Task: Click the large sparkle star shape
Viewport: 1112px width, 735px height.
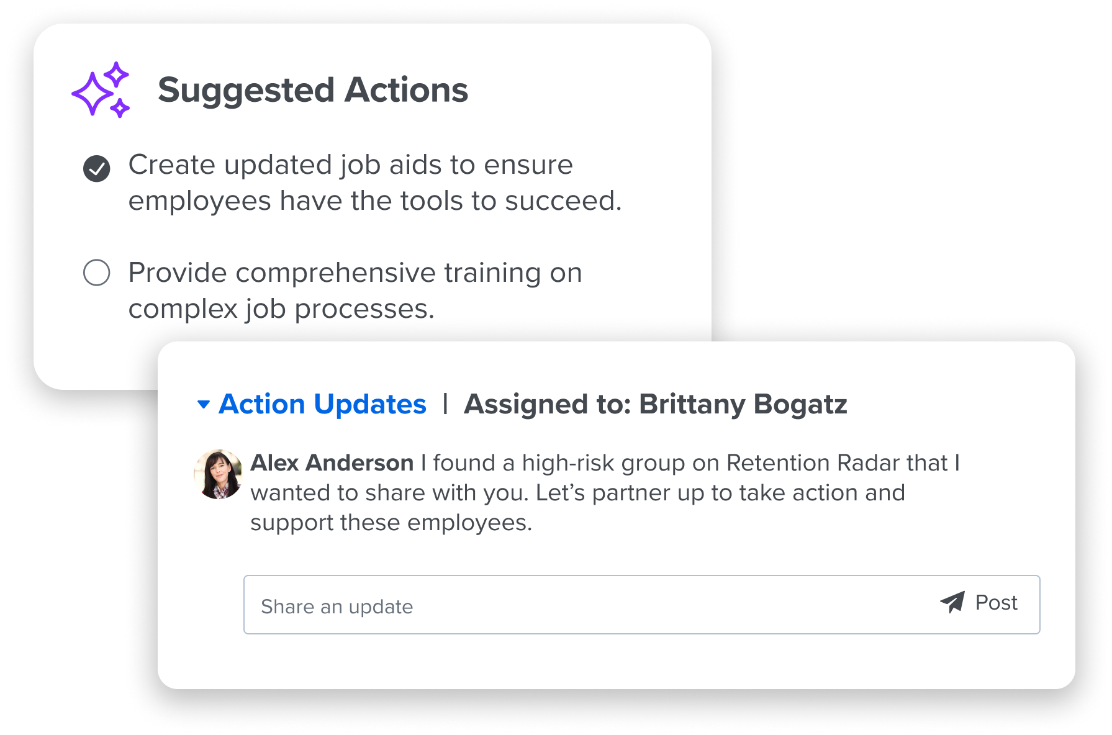Action: (92, 94)
